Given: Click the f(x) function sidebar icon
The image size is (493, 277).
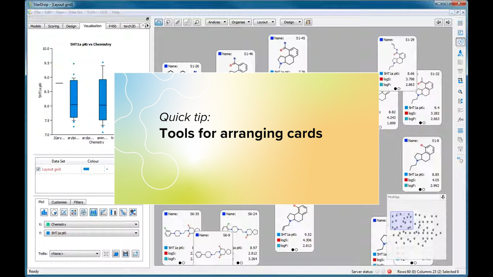Looking at the screenshot, I should (x=460, y=120).
